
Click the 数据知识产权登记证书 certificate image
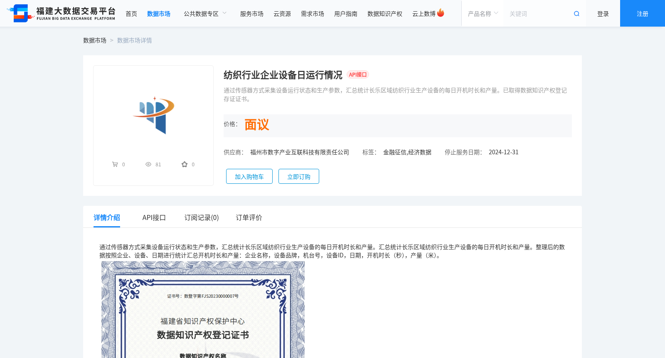(x=203, y=310)
